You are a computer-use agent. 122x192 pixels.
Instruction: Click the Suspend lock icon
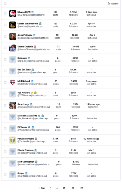coord(109,4)
